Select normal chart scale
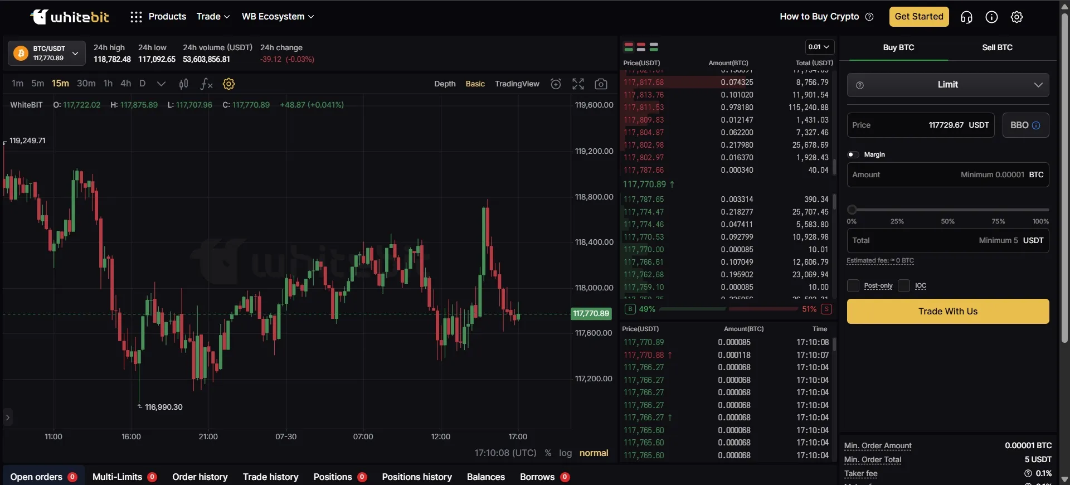This screenshot has height=485, width=1070. [594, 453]
